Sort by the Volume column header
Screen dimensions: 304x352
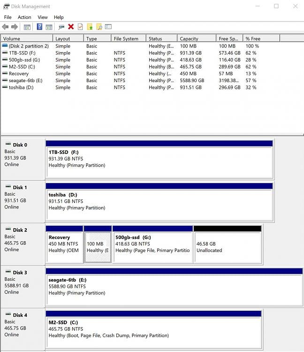point(27,38)
